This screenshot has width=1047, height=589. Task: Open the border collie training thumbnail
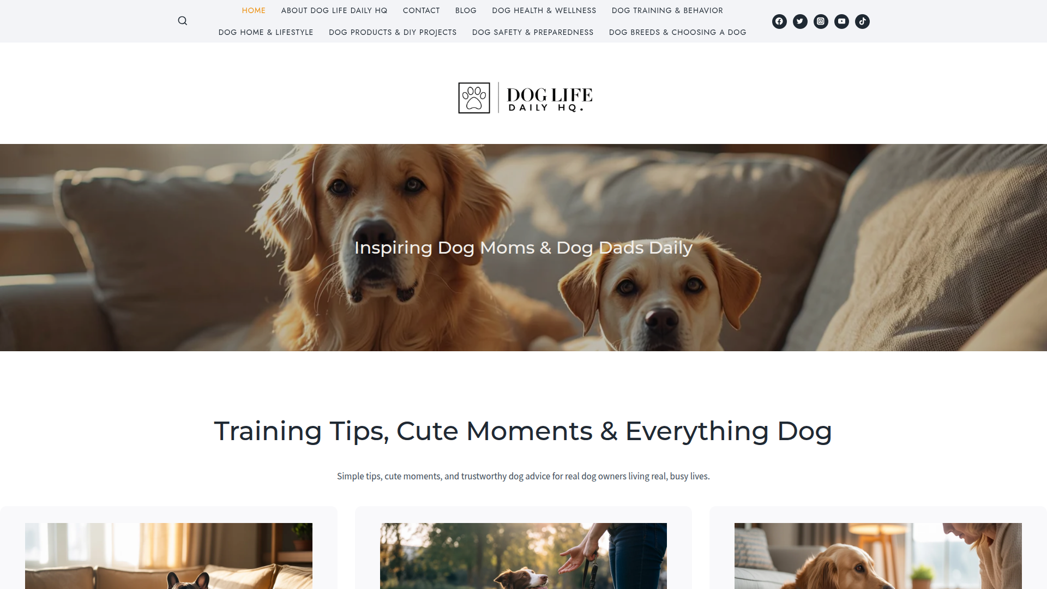tap(523, 556)
